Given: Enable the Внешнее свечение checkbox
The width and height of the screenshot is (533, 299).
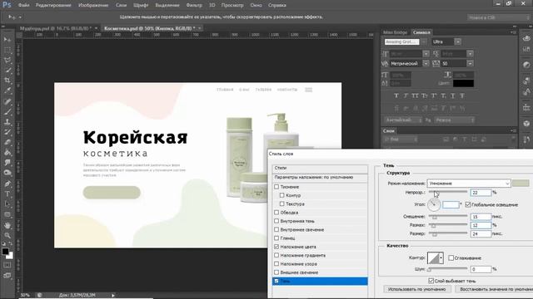Looking at the screenshot, I should [276, 272].
